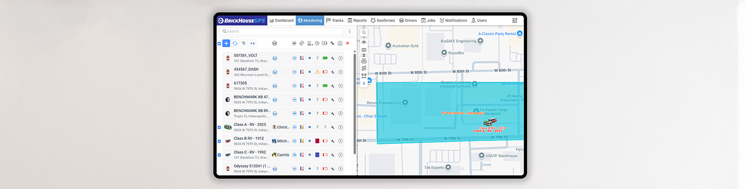Open the Tracks tab
Screen dimensions: 745x189
pos(335,20)
